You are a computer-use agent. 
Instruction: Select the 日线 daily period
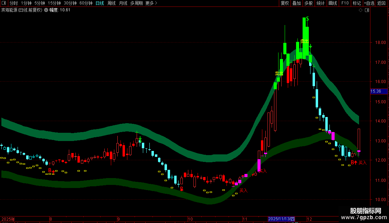point(100,3)
